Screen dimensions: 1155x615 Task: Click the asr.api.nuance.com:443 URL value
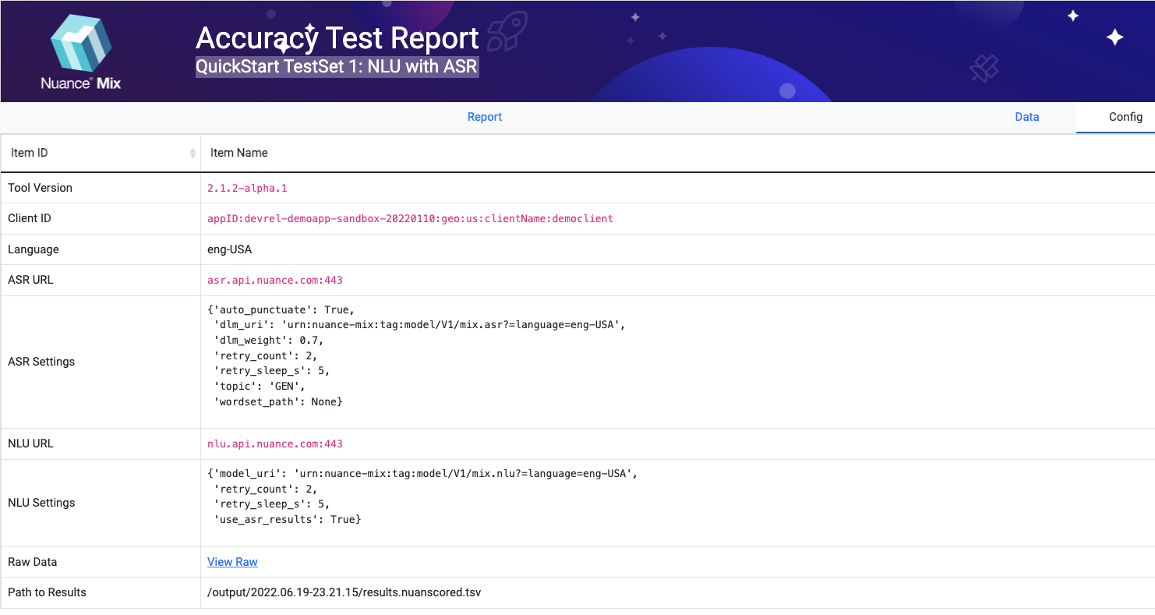[275, 280]
